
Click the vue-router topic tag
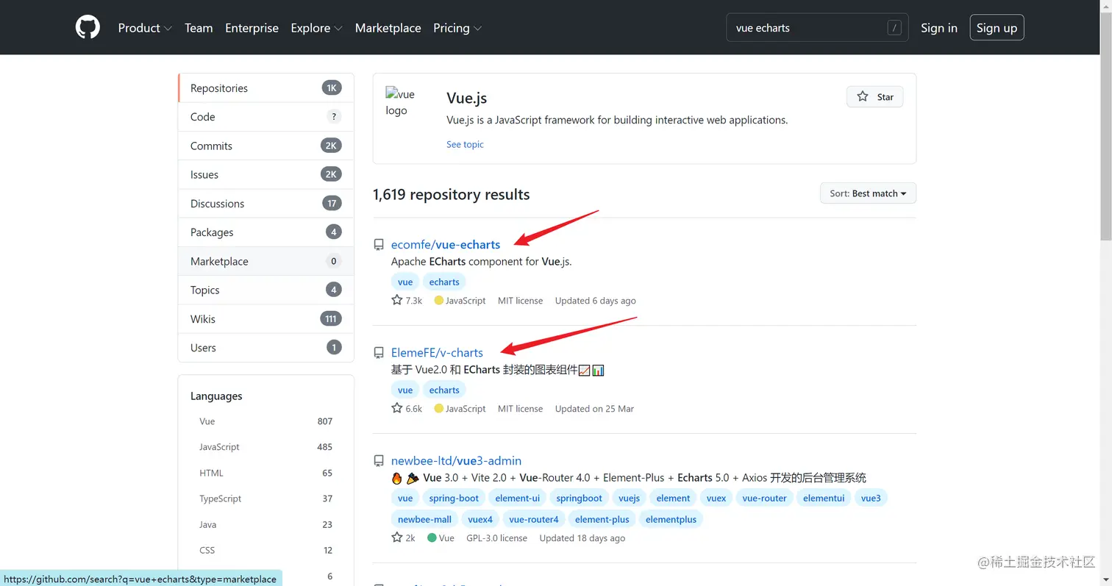764,498
